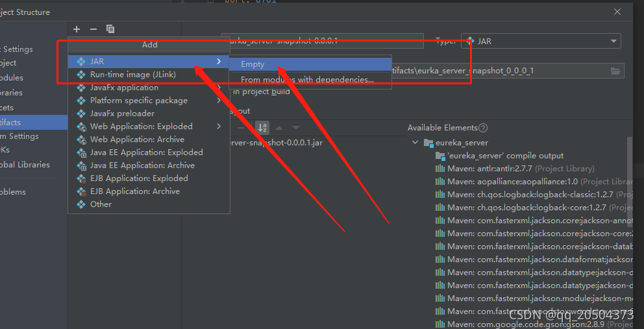This screenshot has width=644, height=329.
Task: Open Available Elements help icon
Action: point(483,128)
